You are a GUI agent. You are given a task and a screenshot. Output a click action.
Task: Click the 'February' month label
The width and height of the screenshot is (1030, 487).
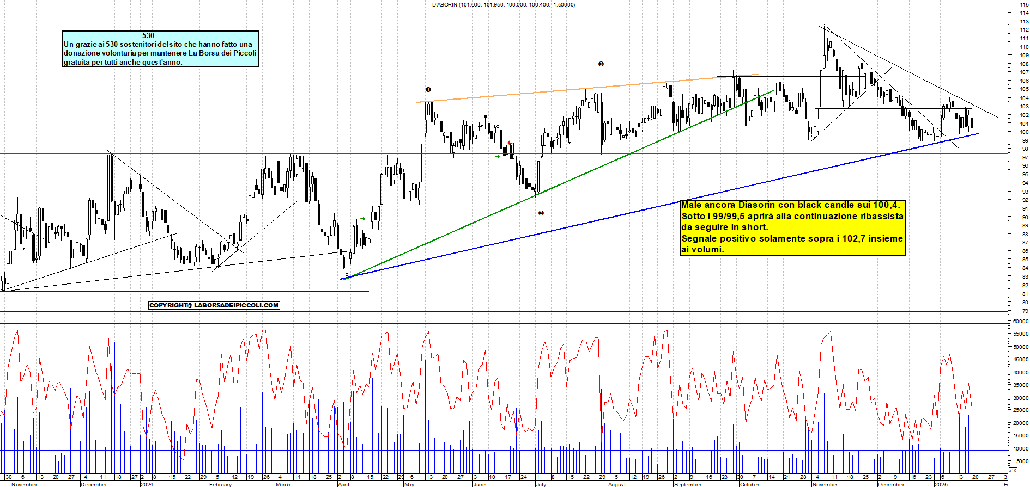pyautogui.click(x=221, y=484)
